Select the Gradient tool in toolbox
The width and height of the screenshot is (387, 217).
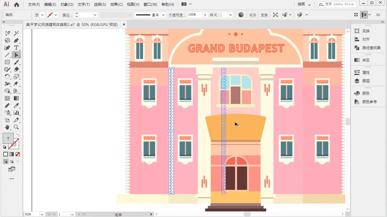[x=16, y=98]
